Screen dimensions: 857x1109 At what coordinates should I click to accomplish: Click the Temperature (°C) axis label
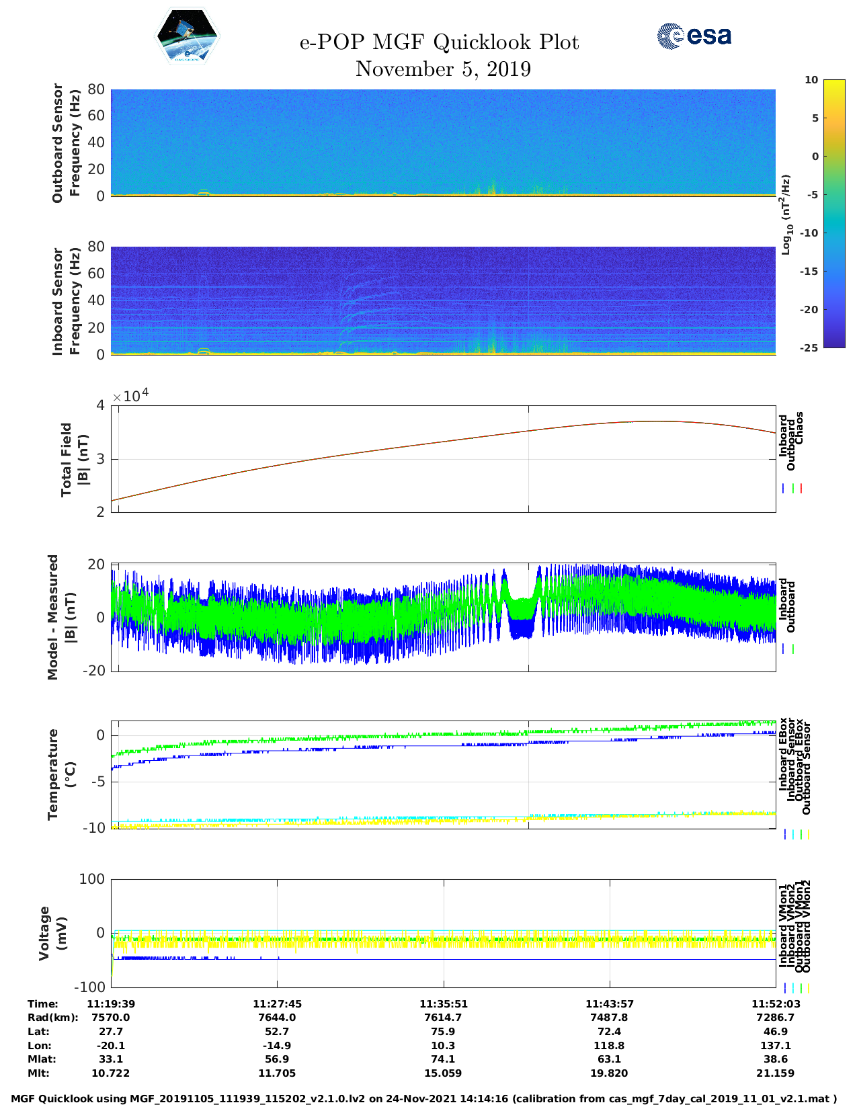coord(61,774)
